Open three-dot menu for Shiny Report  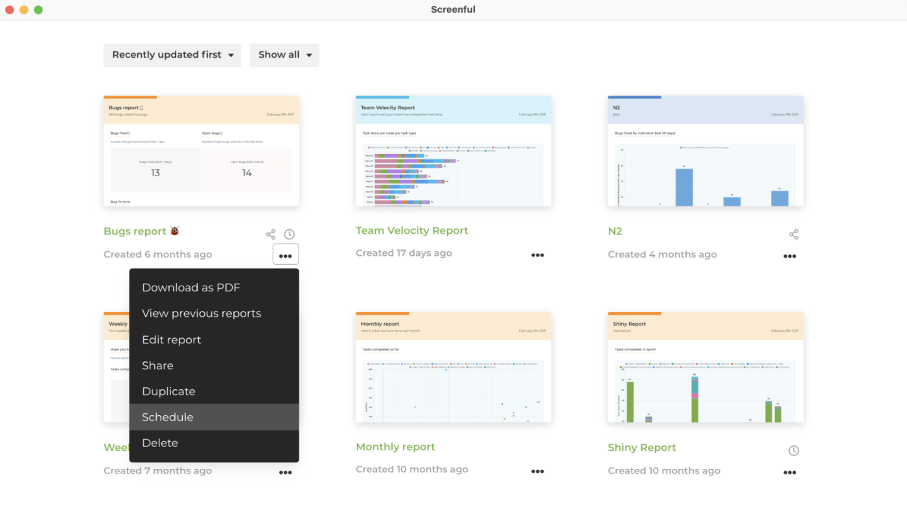coord(790,473)
